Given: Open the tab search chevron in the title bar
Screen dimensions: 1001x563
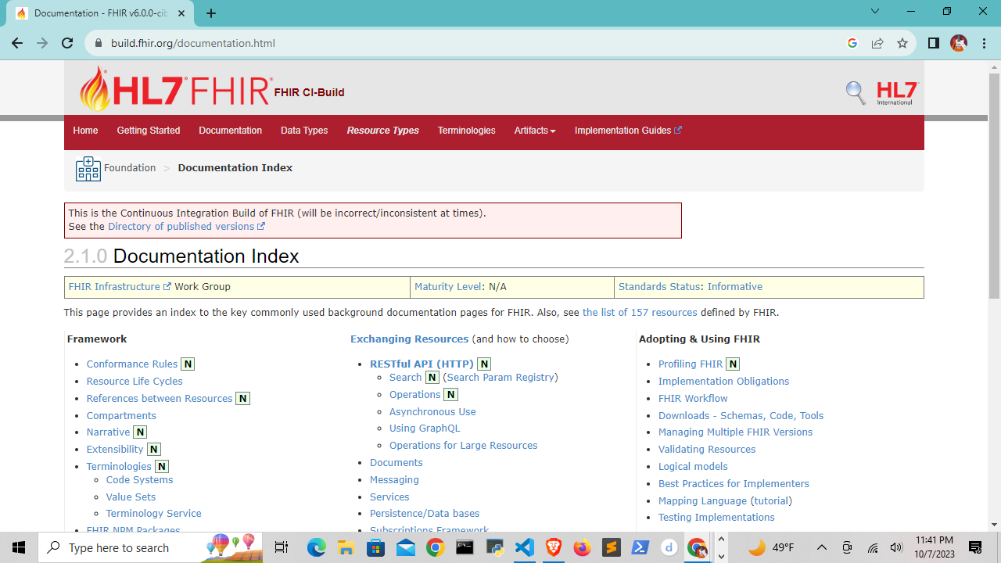Looking at the screenshot, I should click(x=875, y=12).
